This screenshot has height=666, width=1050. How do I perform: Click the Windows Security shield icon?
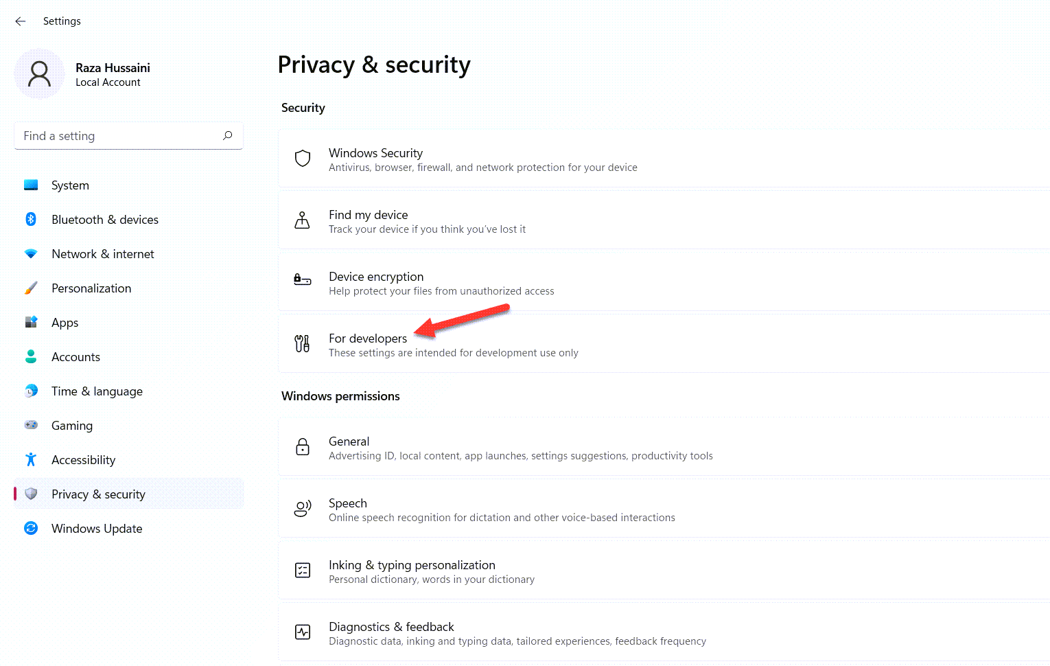click(x=303, y=159)
